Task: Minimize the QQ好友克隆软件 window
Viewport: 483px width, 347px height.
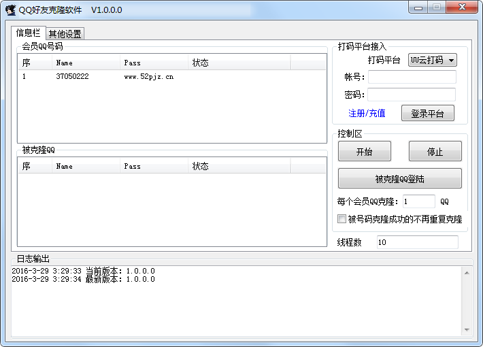Action: pyautogui.click(x=418, y=7)
